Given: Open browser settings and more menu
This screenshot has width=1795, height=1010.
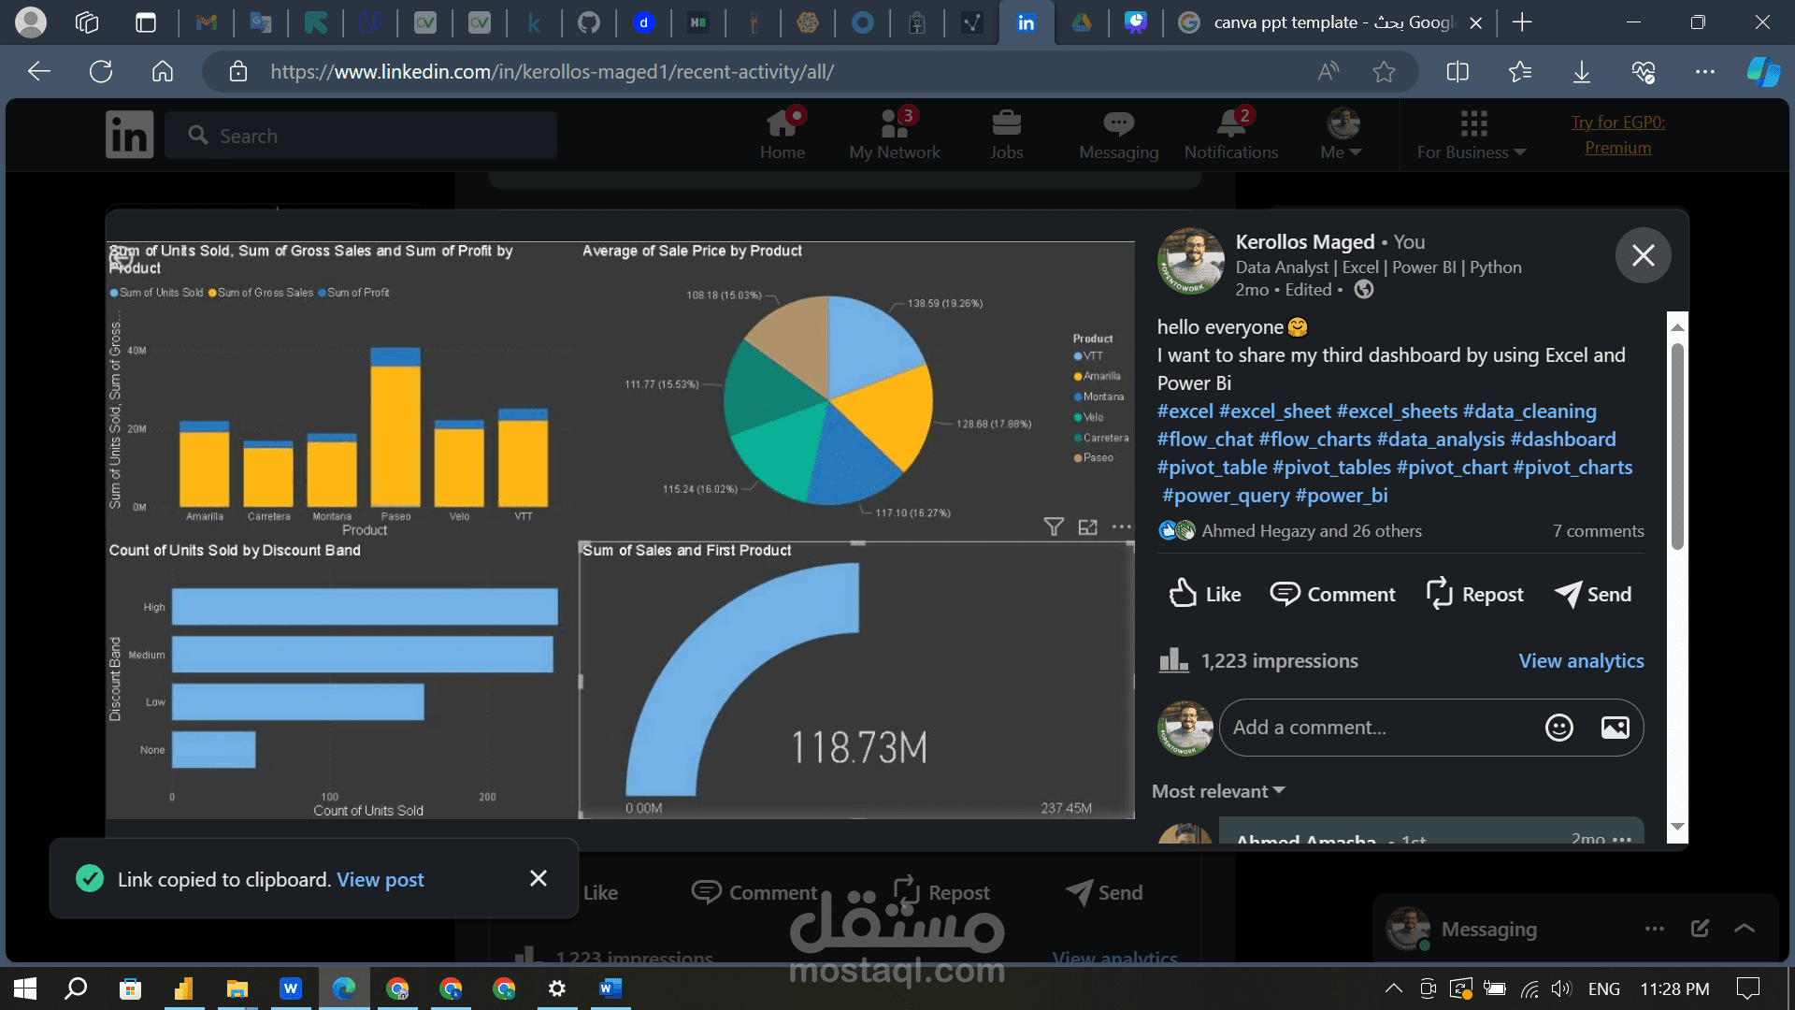Looking at the screenshot, I should click(1704, 71).
